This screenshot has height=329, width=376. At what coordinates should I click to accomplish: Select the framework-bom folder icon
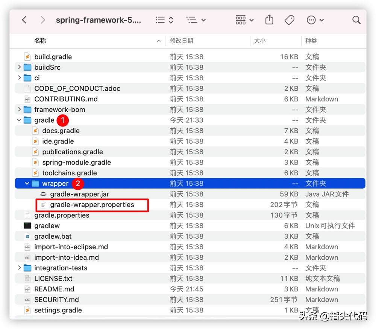[27, 110]
